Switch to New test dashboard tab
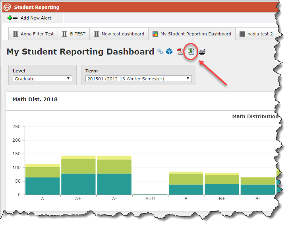Screen dimensions: 292x228 point(119,34)
